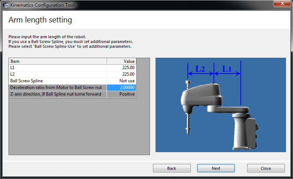Open the Z-axis direction 'Positive' value
The height and width of the screenshot is (179, 293).
(121, 94)
